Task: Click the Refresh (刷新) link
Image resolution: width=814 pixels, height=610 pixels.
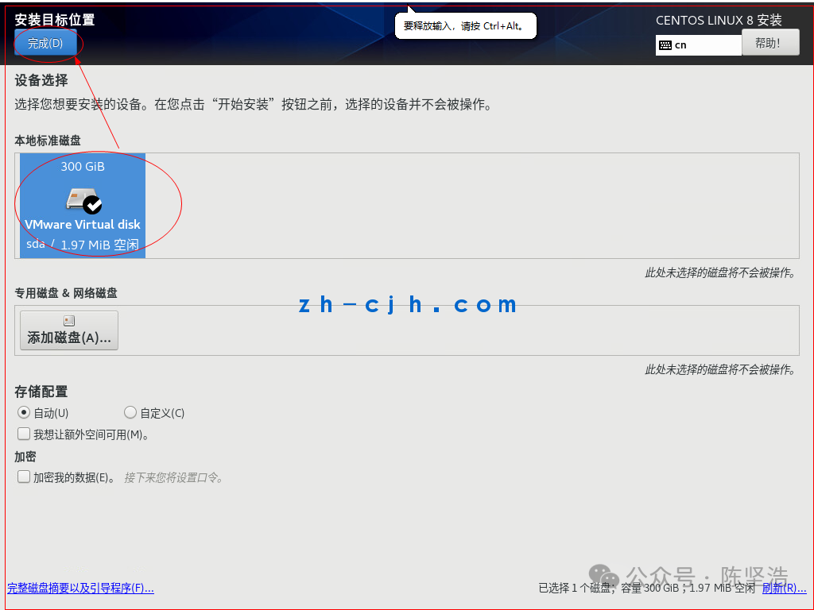Action: click(784, 588)
